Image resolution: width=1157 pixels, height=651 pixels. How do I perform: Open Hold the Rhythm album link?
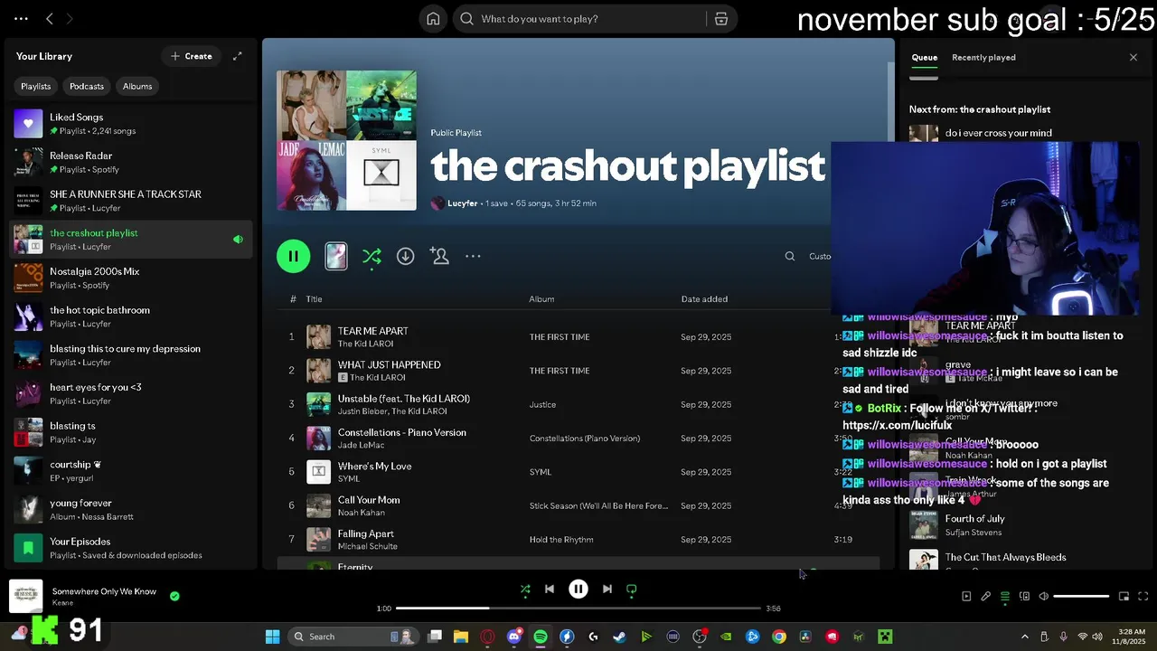click(561, 540)
